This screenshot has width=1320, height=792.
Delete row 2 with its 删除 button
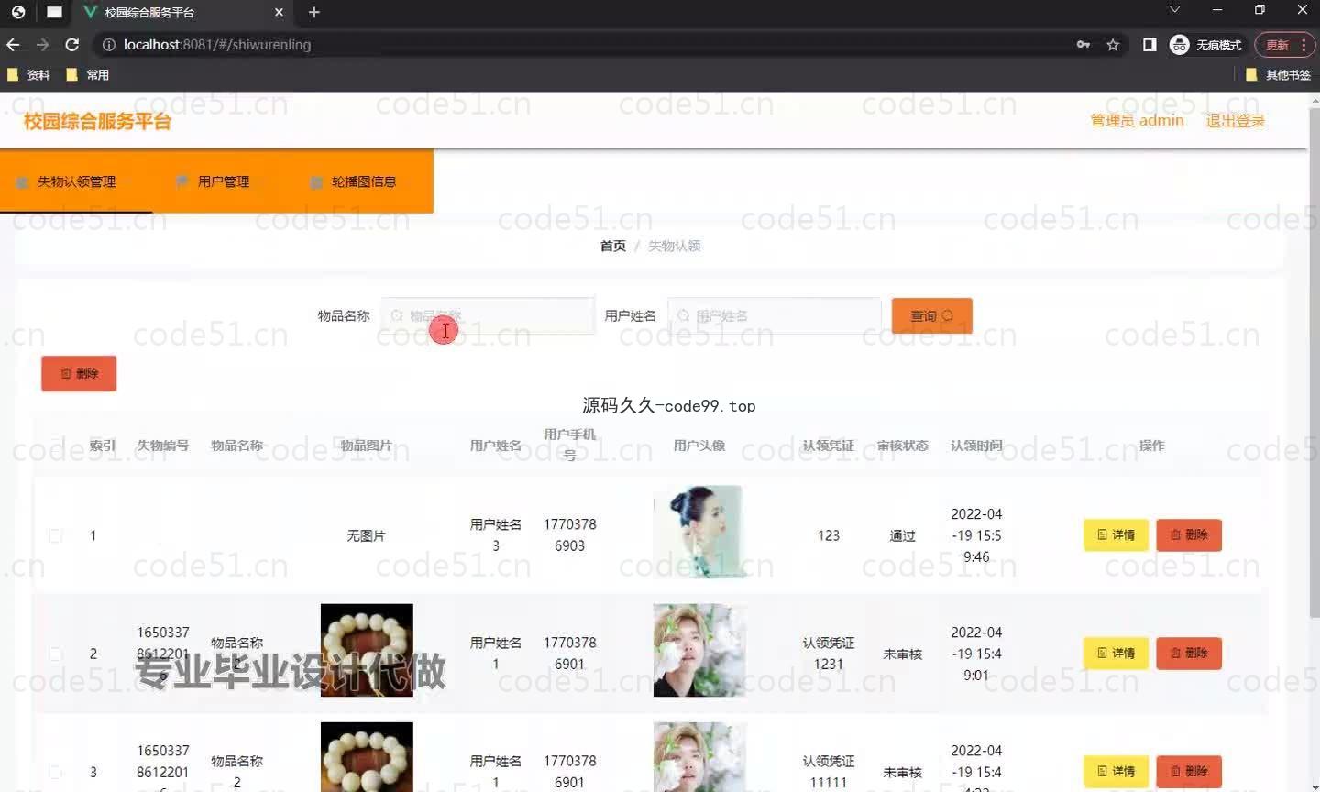1189,653
